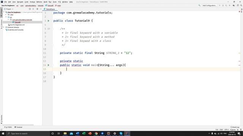Click tool window quick-access icon in status bar corner
The width and height of the screenshot is (243, 136).
click(2, 130)
